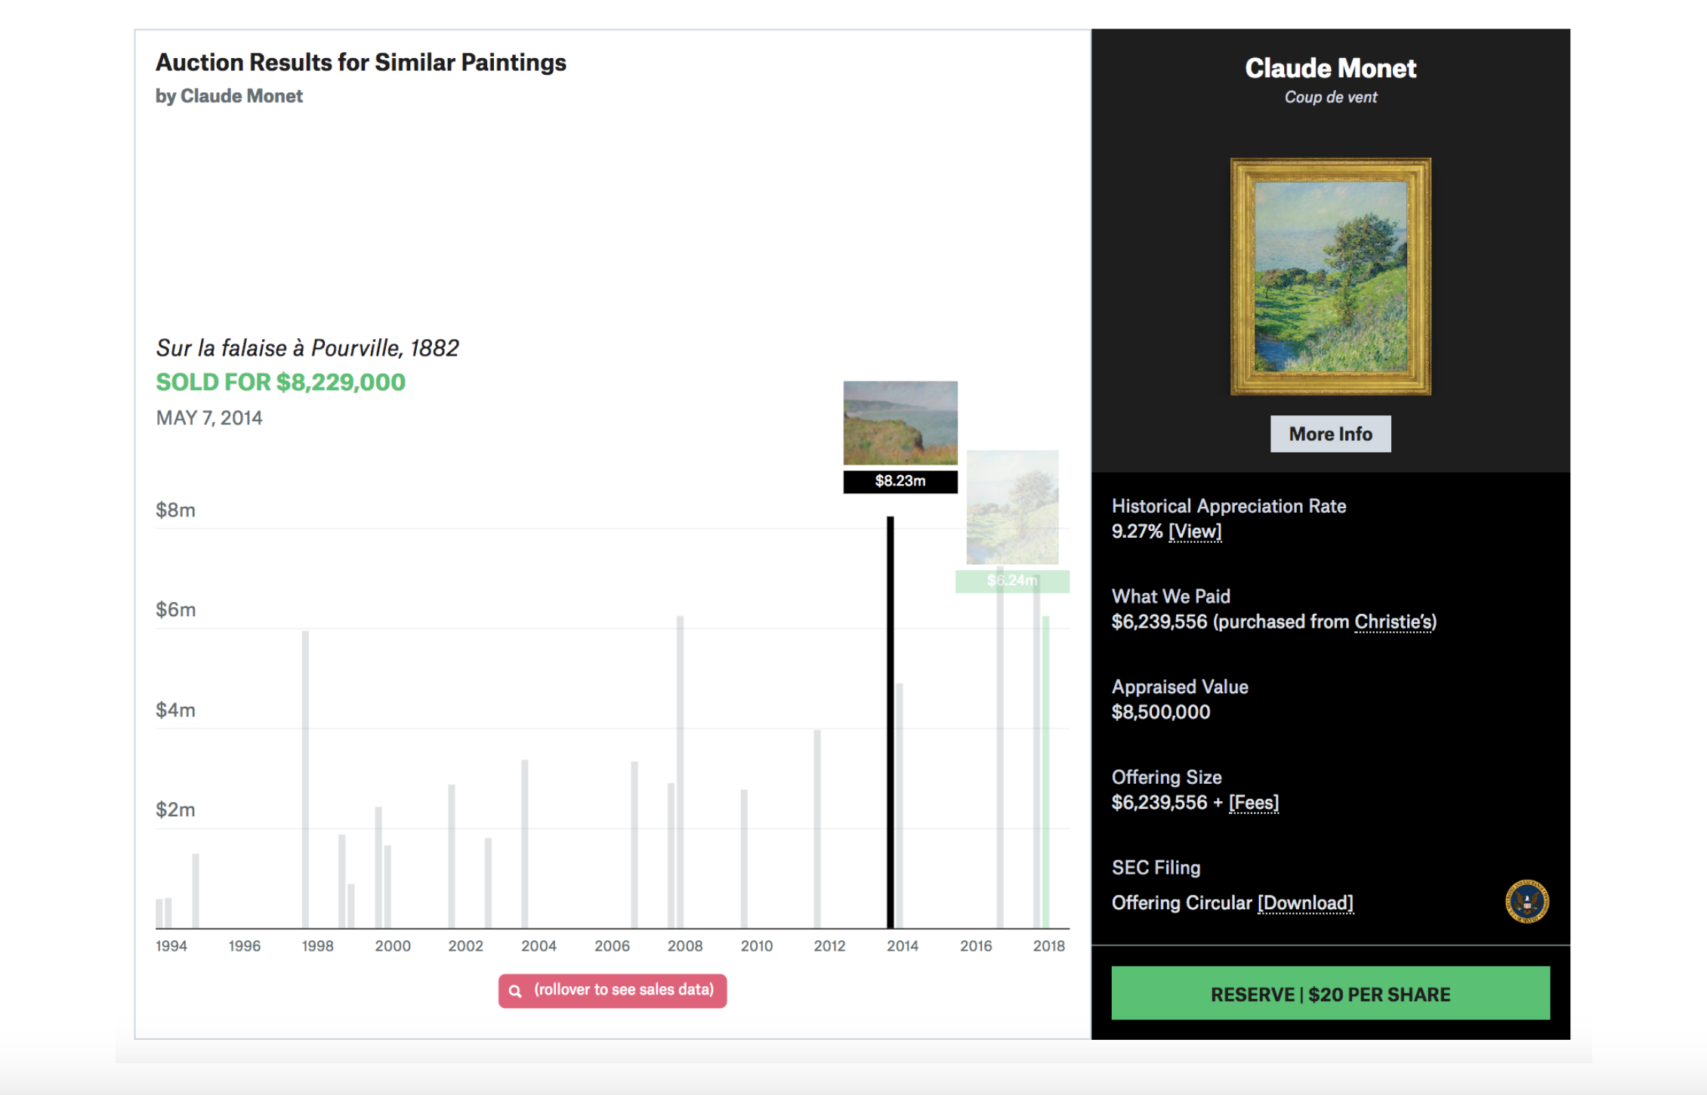This screenshot has width=1707, height=1095.
Task: Click the framed Coup de vent painting
Action: coord(1330,276)
